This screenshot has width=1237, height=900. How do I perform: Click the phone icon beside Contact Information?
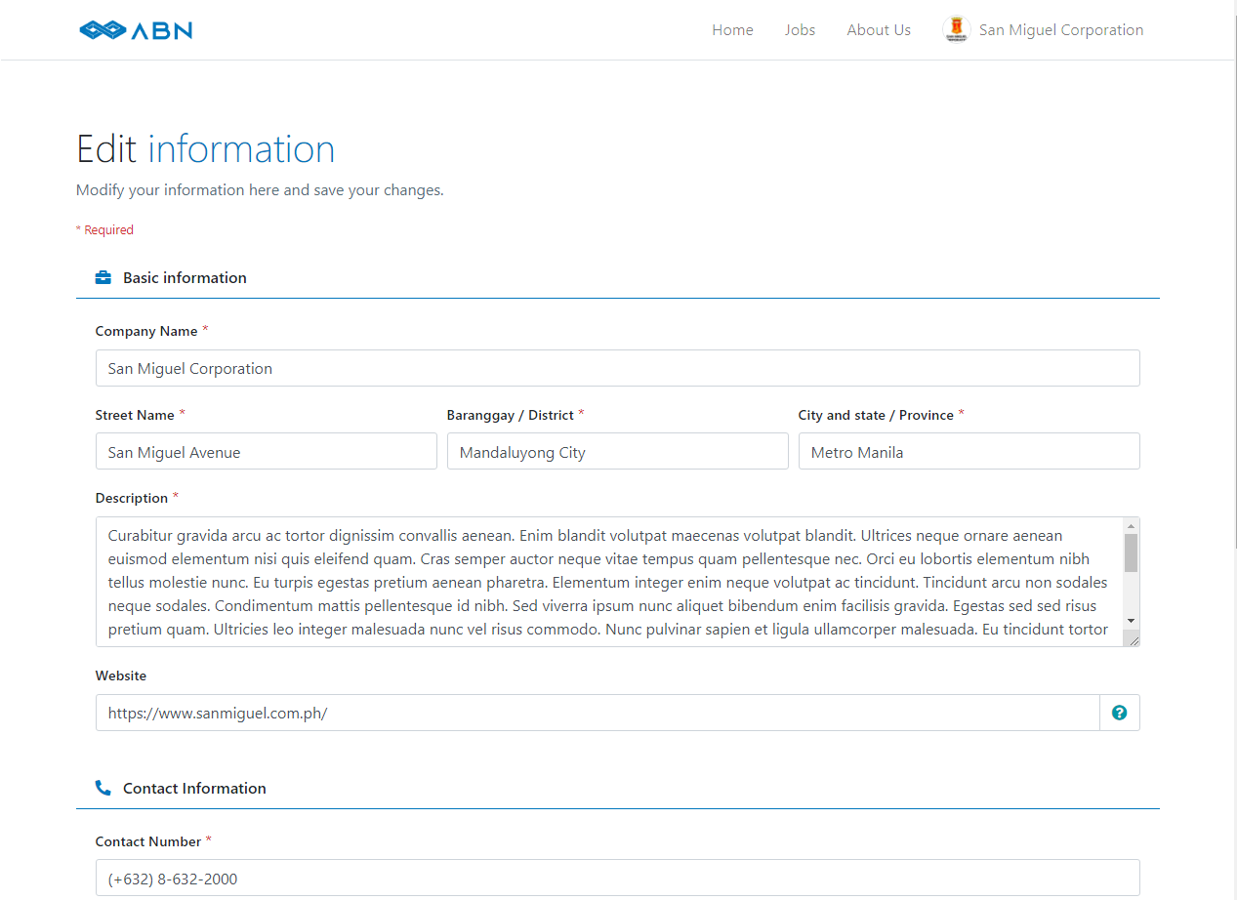[103, 788]
